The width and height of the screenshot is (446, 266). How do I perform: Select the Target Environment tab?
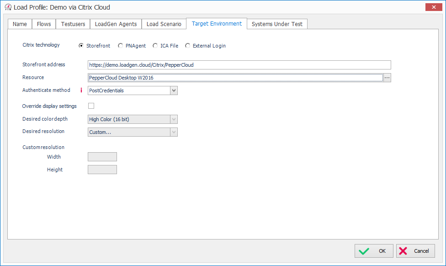pyautogui.click(x=217, y=24)
